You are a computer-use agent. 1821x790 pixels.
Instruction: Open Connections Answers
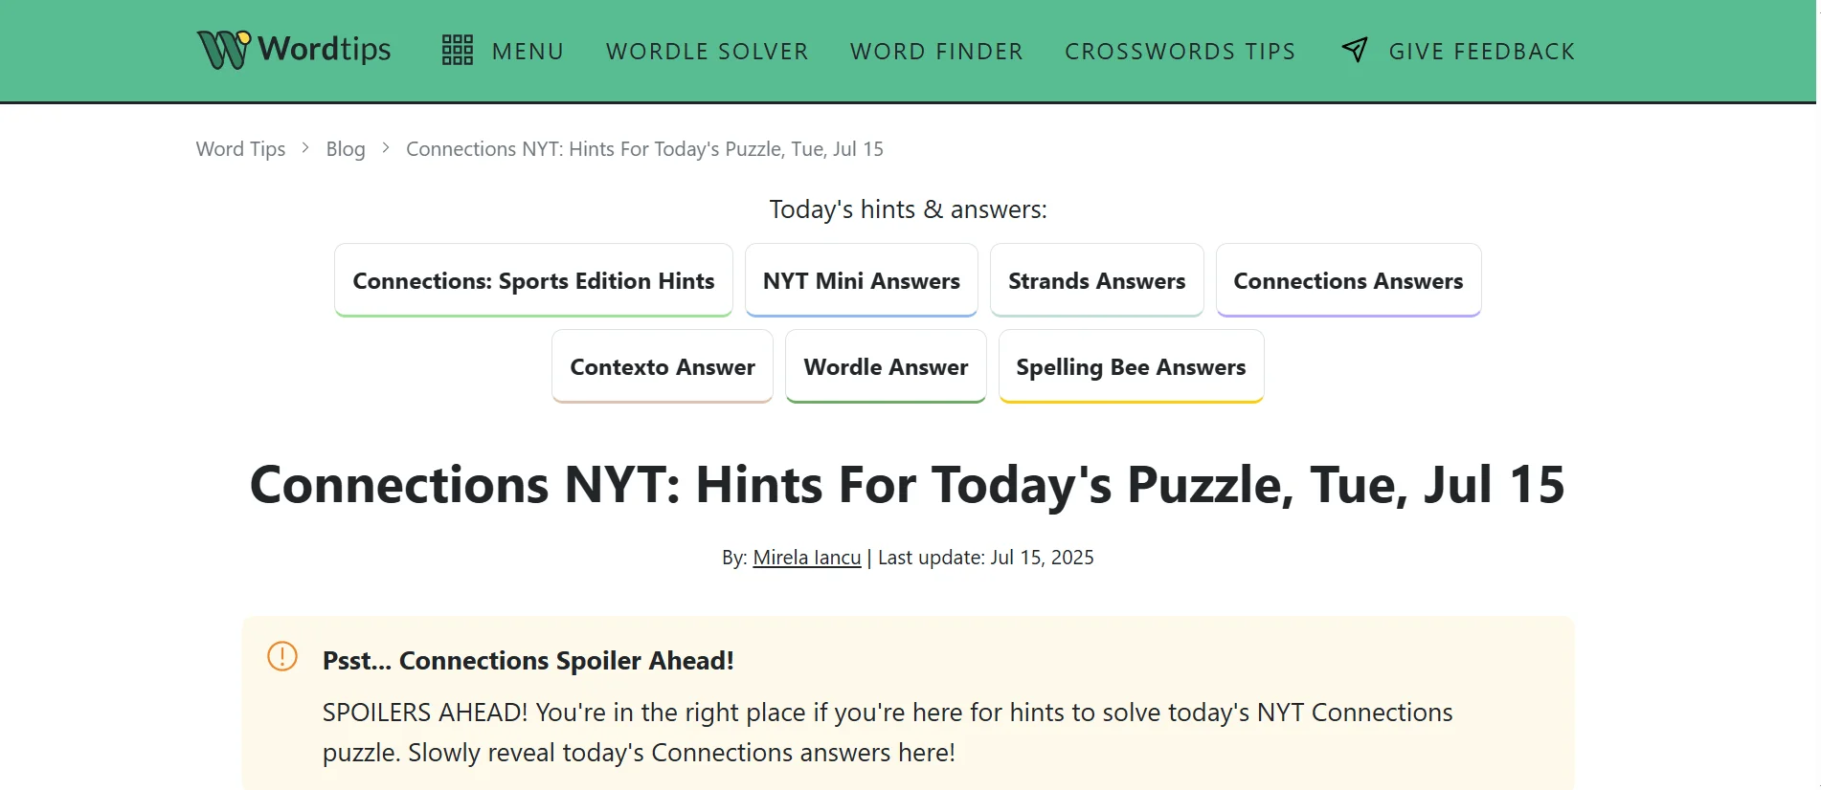tap(1348, 280)
